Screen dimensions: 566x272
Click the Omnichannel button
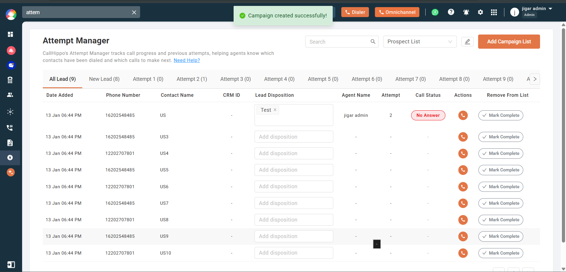pyautogui.click(x=397, y=12)
